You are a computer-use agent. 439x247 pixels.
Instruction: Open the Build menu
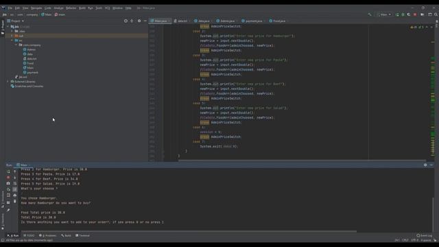82,8
